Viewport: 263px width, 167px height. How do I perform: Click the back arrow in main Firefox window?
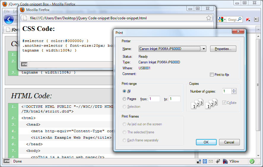tap(9, 19)
